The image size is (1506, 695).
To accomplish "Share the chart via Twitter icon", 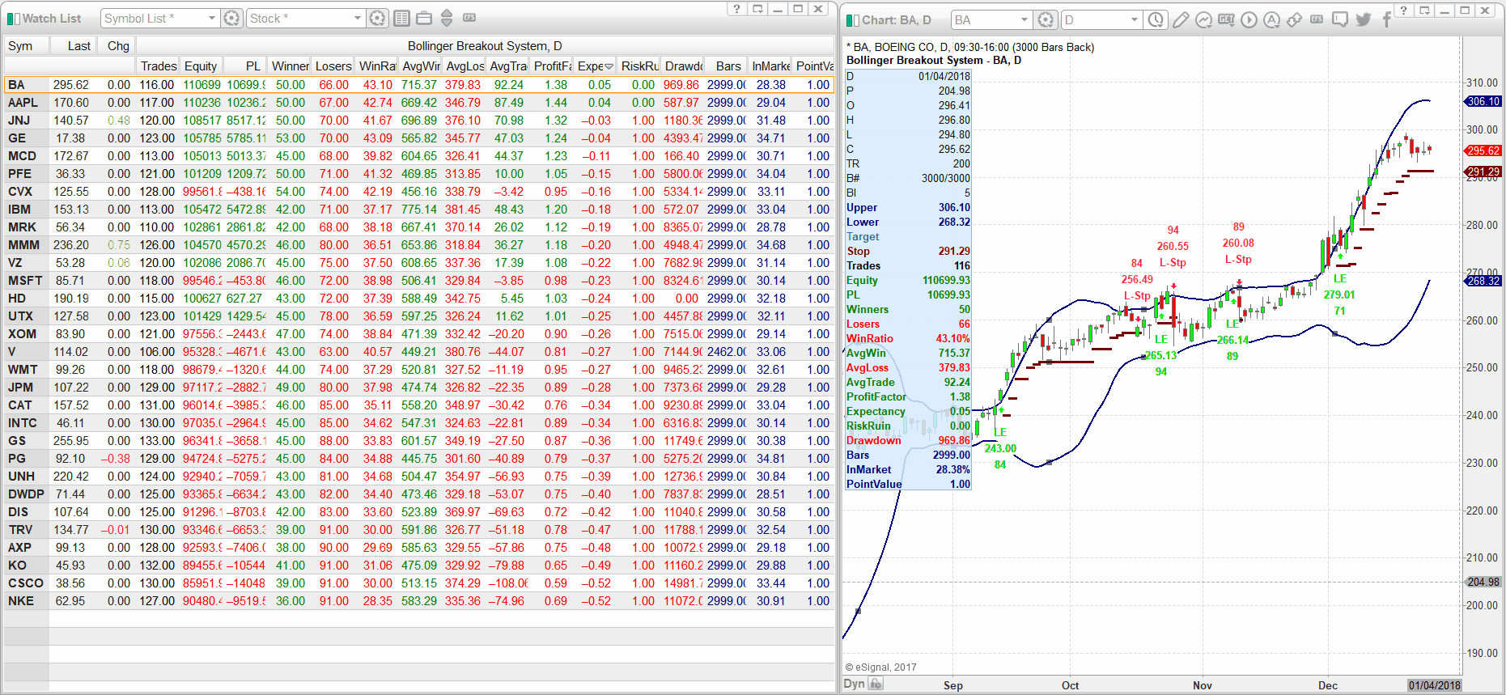I will [1364, 20].
